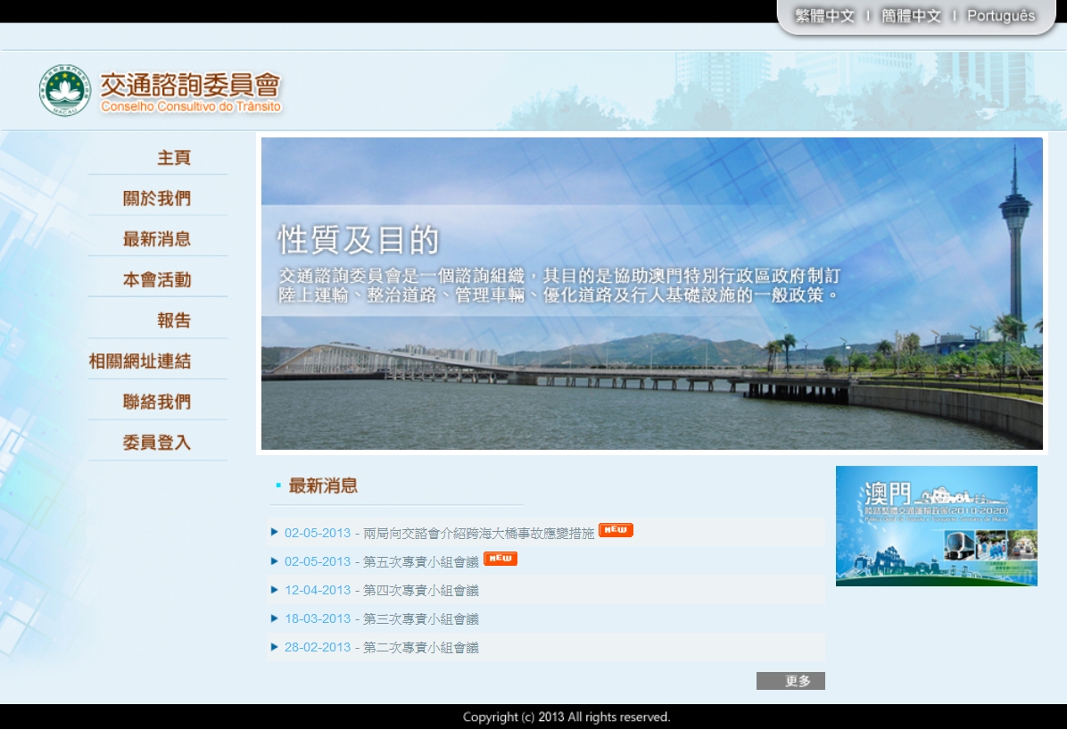This screenshot has width=1067, height=730.
Task: Open 關於我們 from the side menu
Action: coord(157,198)
